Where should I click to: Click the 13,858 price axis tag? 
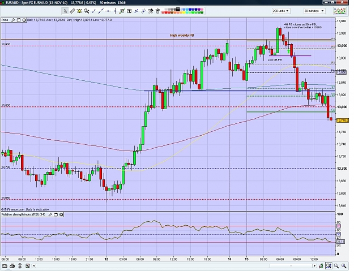click(342, 72)
